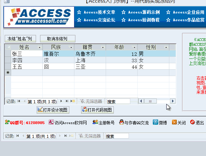Go to previous record in main form navigator
This screenshot has height=156, width=206.
point(23,136)
